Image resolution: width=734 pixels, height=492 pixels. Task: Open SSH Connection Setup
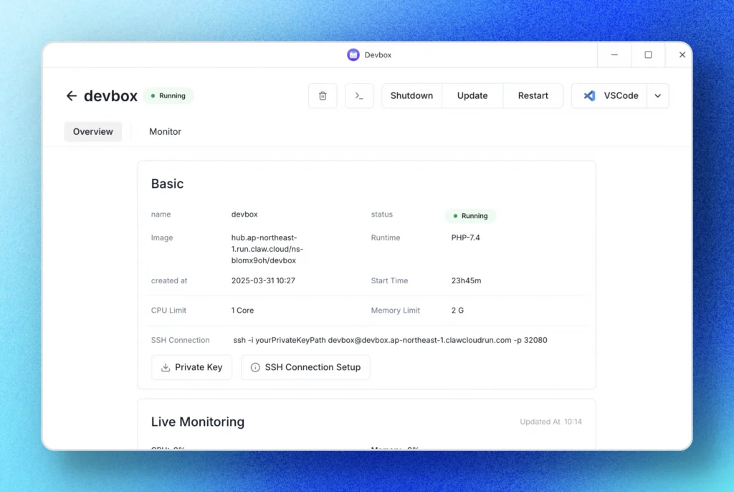pyautogui.click(x=305, y=367)
